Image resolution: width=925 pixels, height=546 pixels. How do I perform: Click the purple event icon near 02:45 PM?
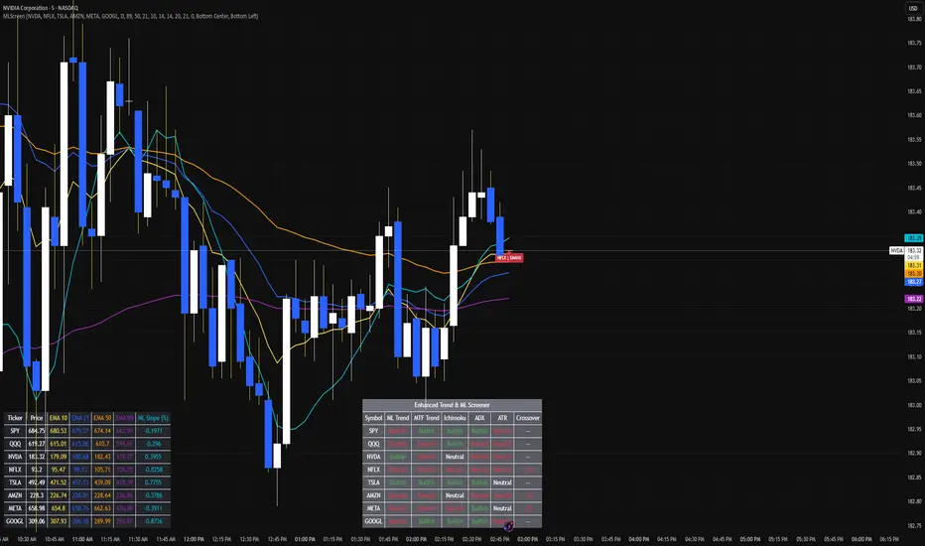[x=508, y=526]
